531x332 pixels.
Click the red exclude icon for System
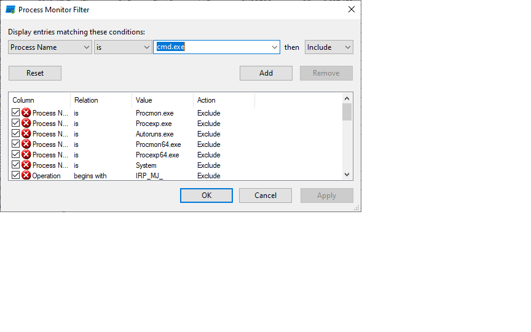click(26, 165)
